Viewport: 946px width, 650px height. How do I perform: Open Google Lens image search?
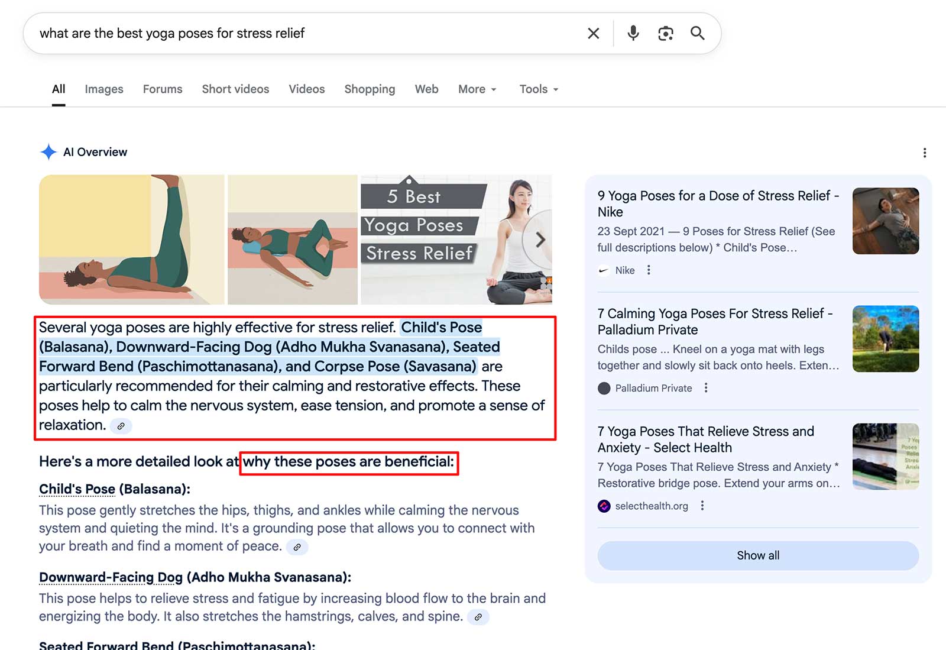[x=665, y=33]
